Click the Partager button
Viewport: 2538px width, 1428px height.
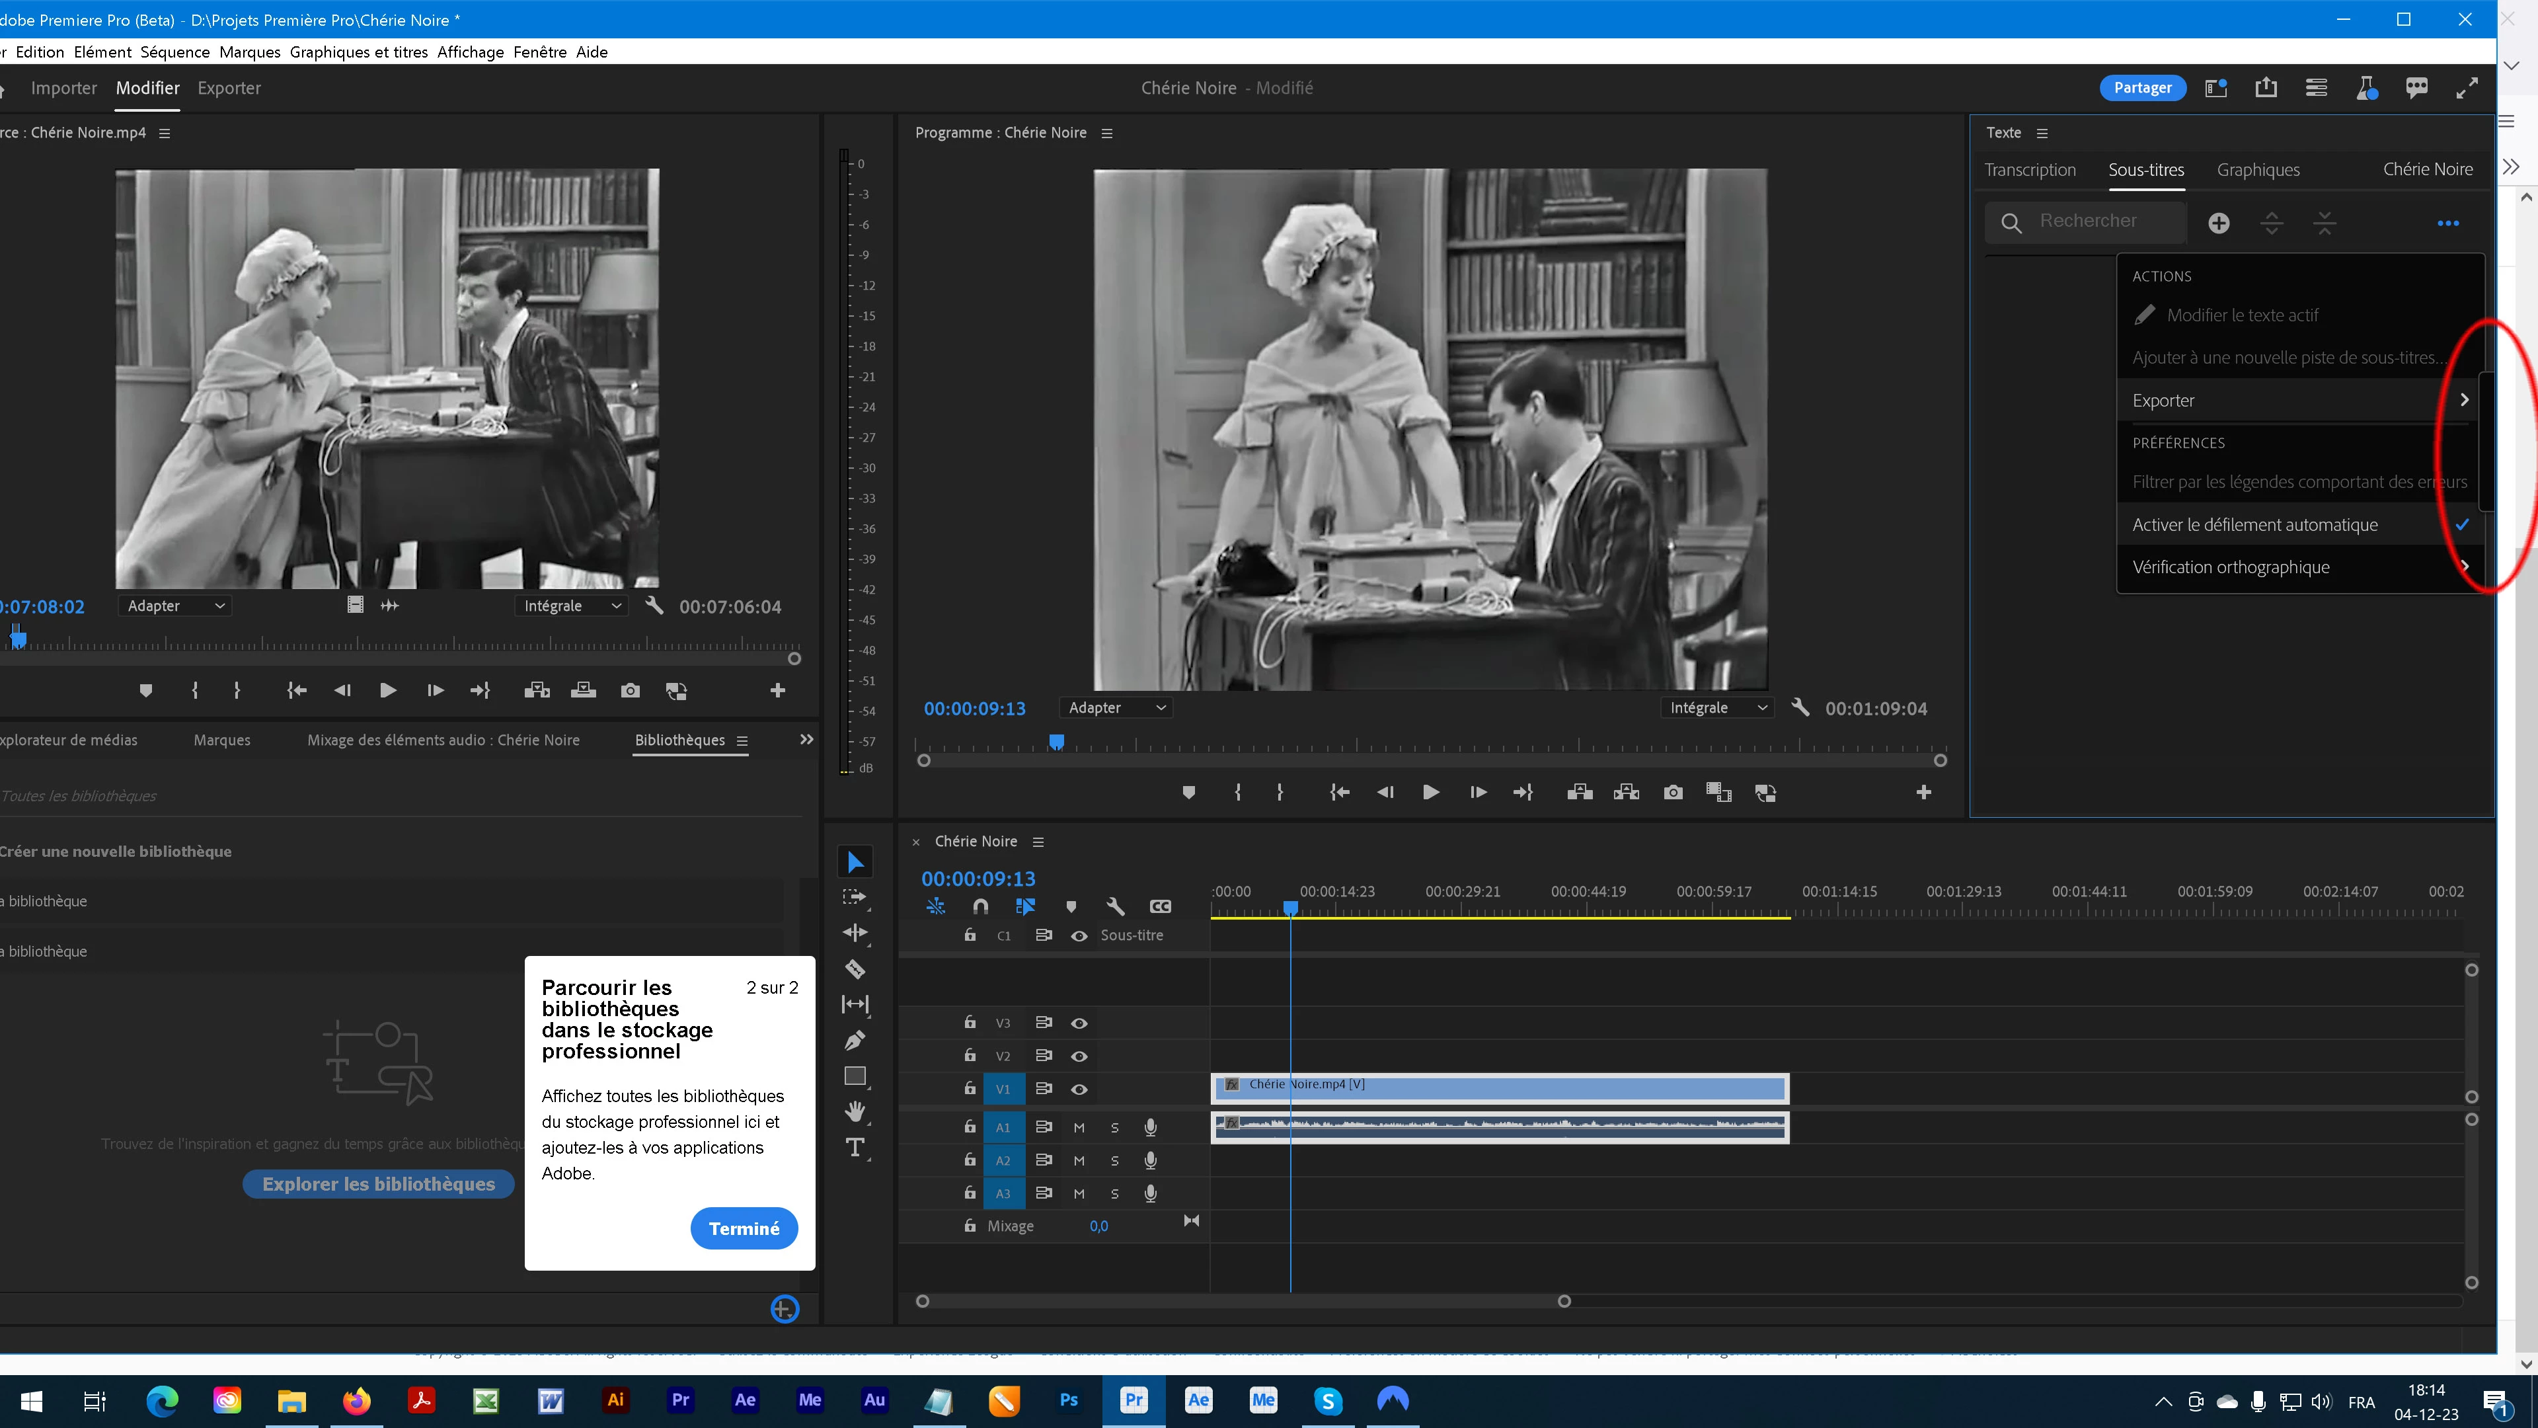2142,88
